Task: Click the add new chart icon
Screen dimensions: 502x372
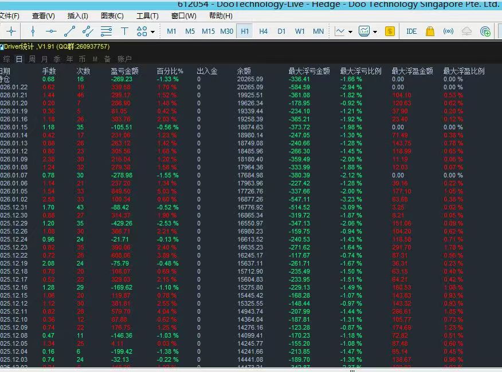Action: 487,31
